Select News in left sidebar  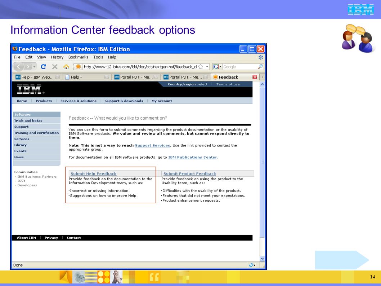pos(36,157)
